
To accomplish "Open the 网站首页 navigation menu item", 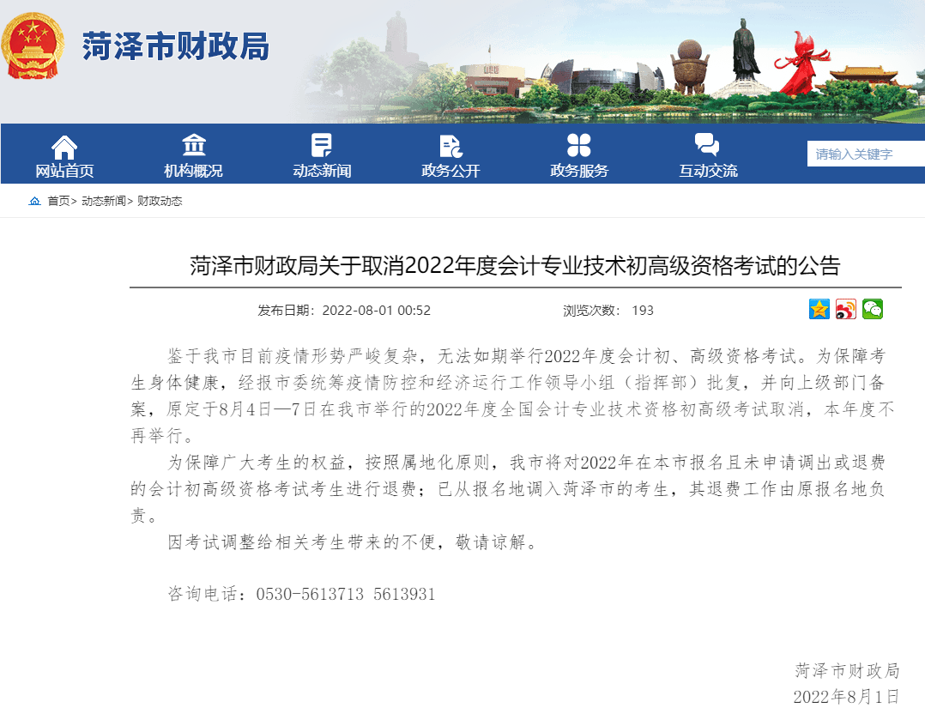I will click(64, 171).
